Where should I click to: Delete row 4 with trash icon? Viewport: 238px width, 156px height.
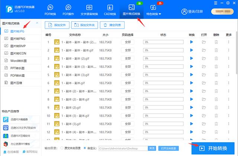tap(216, 66)
